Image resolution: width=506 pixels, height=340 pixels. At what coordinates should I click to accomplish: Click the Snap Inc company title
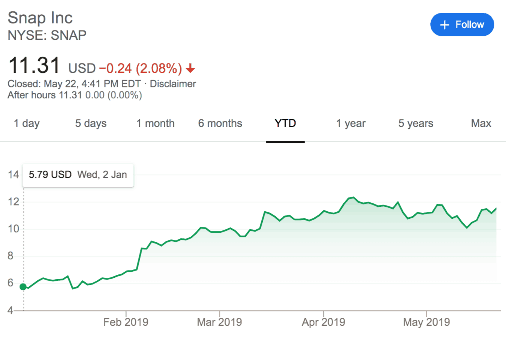click(40, 17)
